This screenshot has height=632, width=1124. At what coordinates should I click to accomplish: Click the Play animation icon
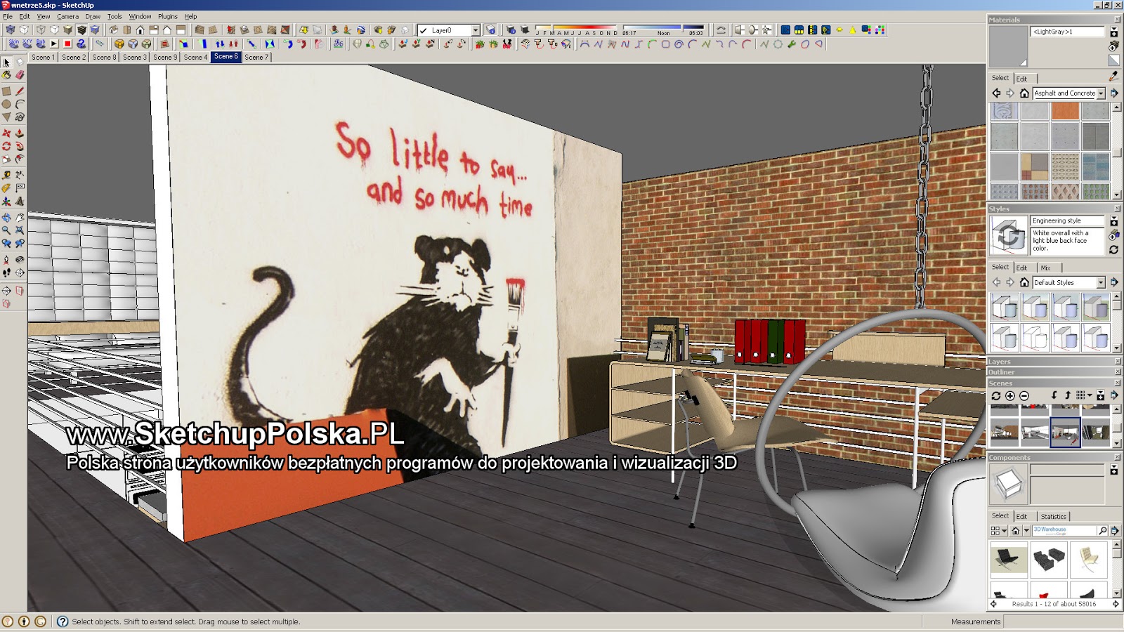[x=54, y=44]
